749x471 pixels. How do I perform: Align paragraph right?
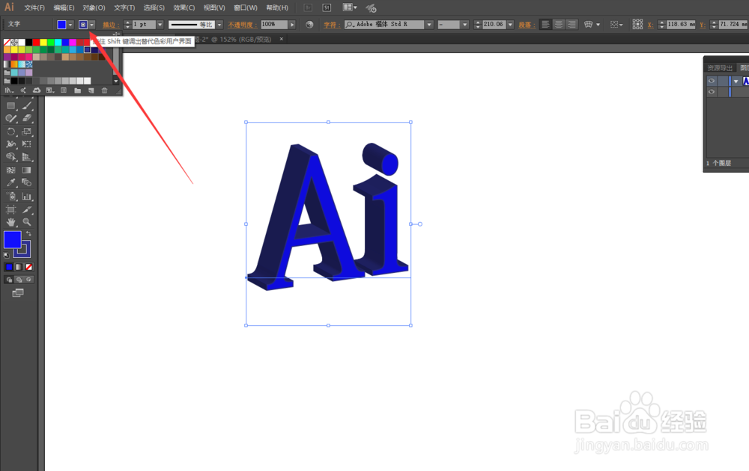571,25
